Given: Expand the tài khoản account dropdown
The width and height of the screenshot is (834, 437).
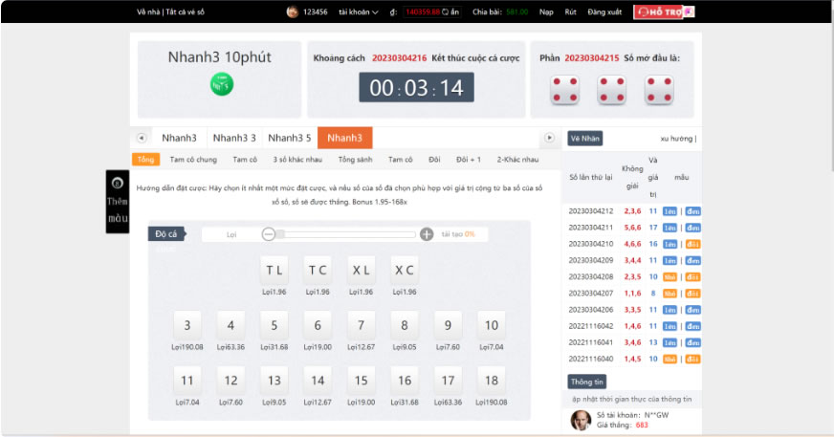Looking at the screenshot, I should [x=359, y=11].
